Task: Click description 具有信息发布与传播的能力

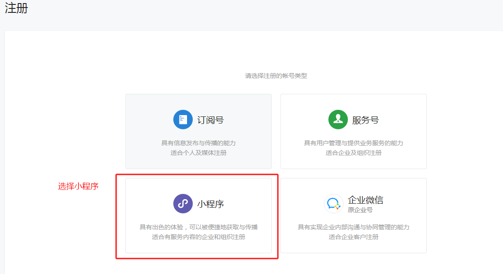Action: click(198, 143)
